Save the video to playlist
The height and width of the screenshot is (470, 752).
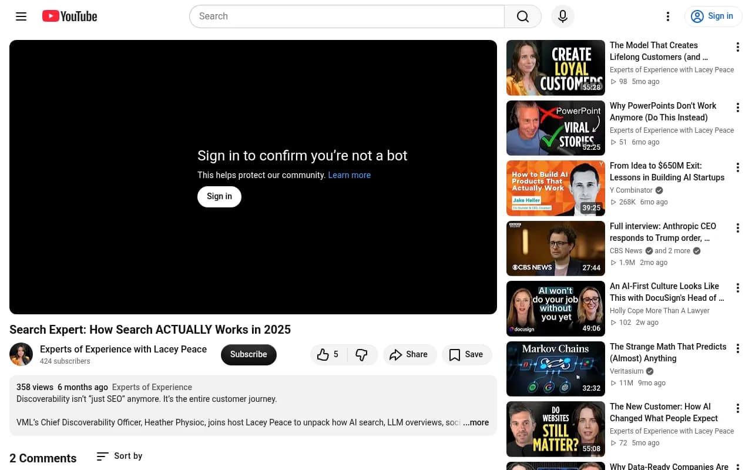(x=466, y=354)
